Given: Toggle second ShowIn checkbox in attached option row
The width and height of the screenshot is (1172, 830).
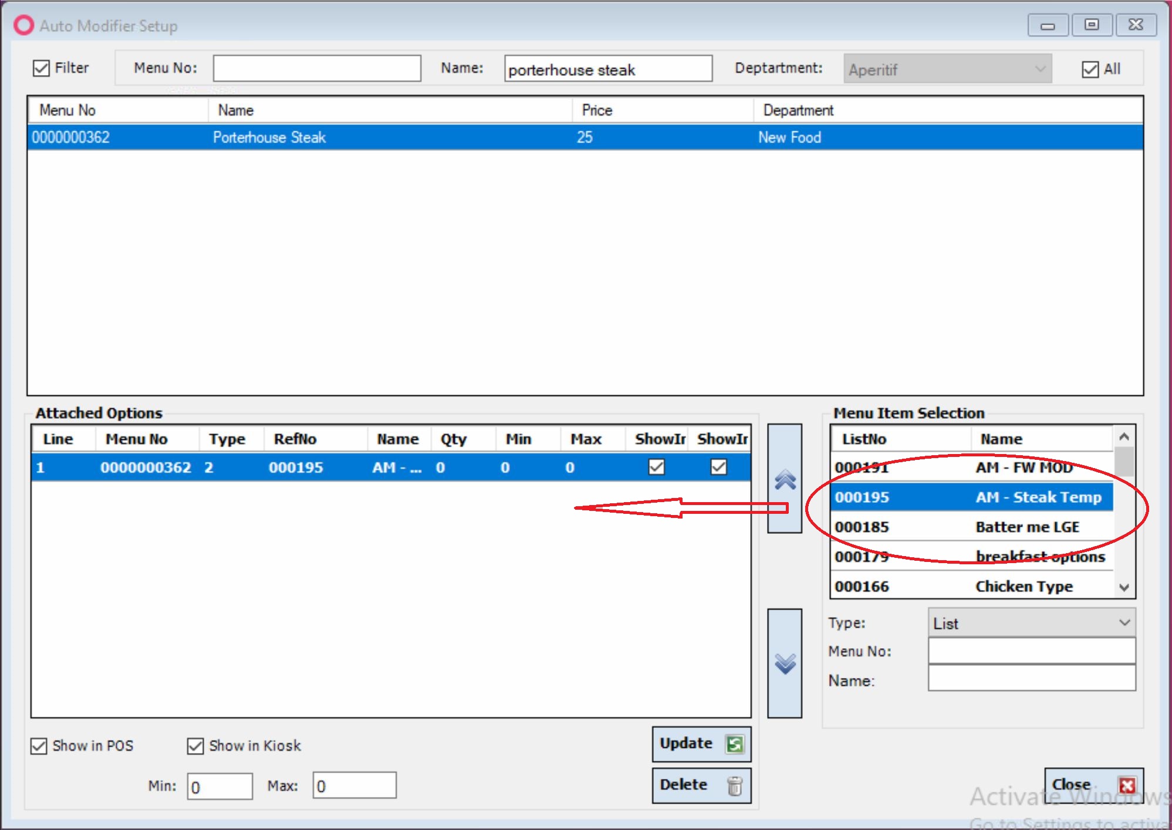Looking at the screenshot, I should (719, 467).
